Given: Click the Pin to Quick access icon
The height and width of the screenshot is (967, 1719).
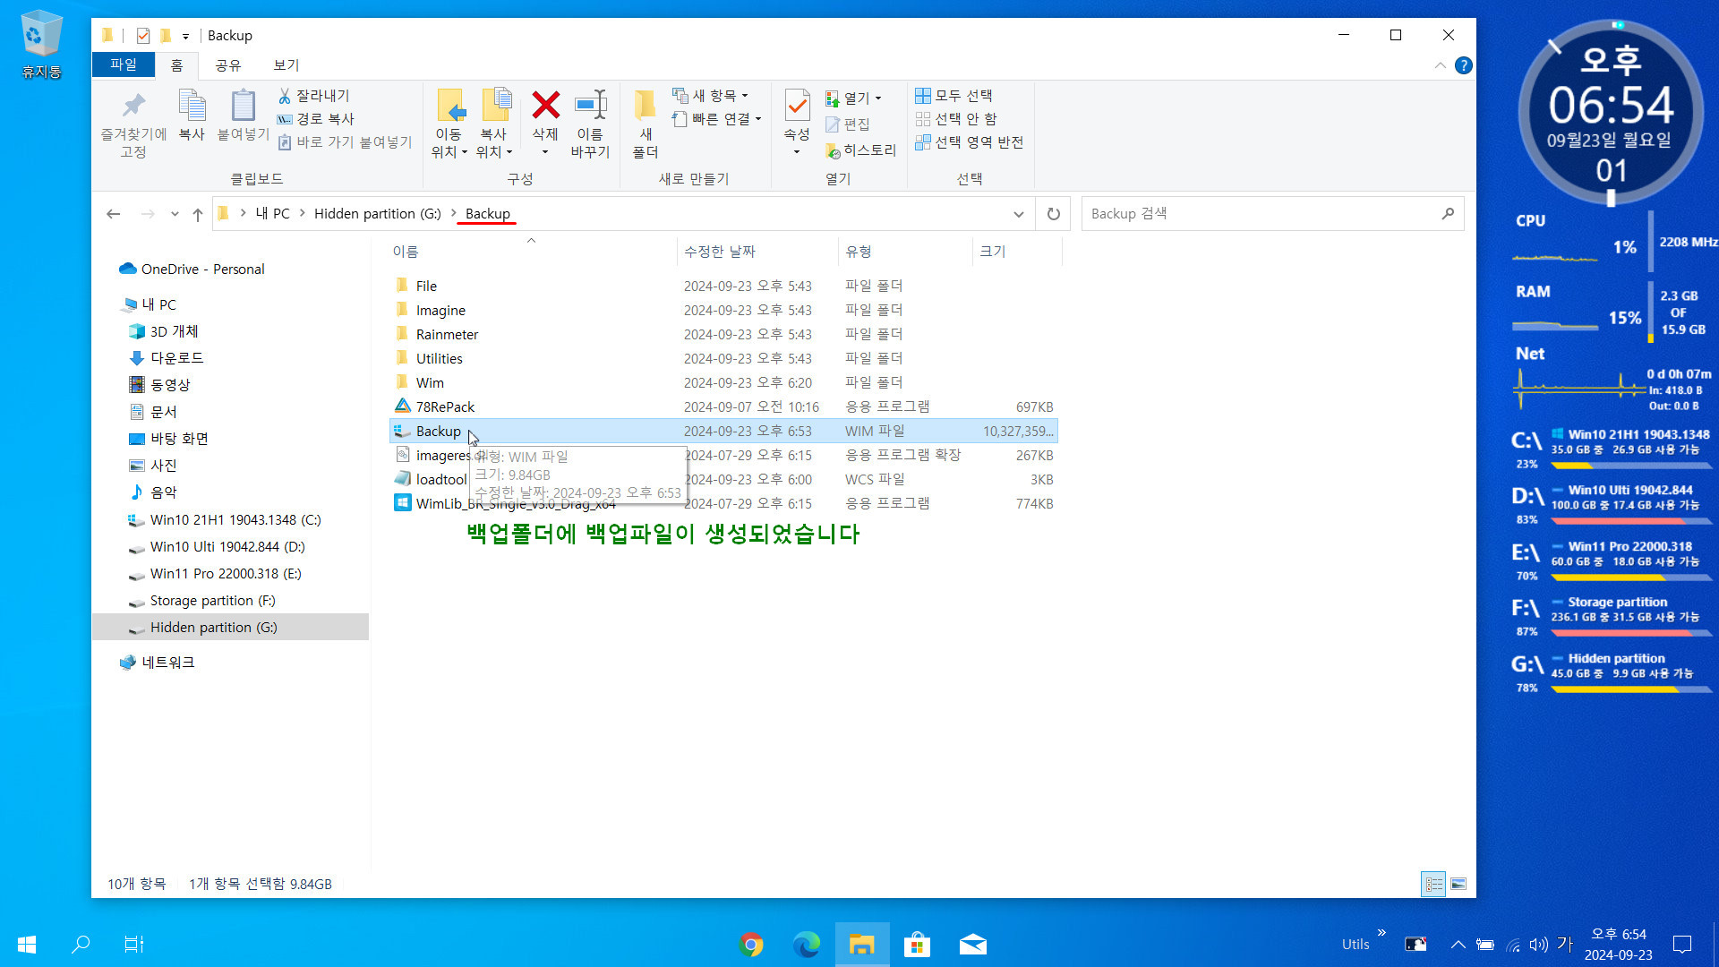Looking at the screenshot, I should click(x=133, y=106).
